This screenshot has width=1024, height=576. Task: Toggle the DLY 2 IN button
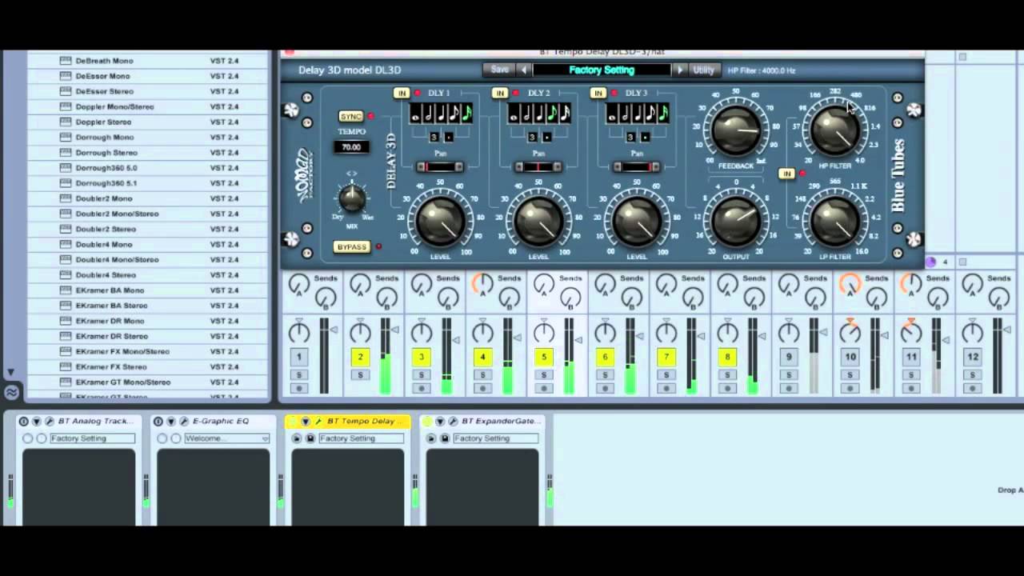[500, 94]
